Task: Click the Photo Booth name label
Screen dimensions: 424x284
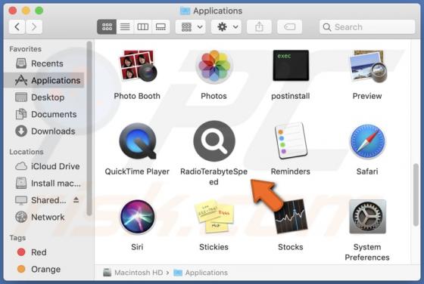Action: coord(137,96)
